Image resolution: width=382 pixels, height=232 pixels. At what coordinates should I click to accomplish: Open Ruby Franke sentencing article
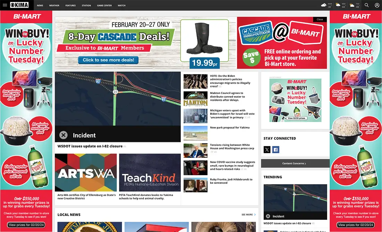point(231,181)
